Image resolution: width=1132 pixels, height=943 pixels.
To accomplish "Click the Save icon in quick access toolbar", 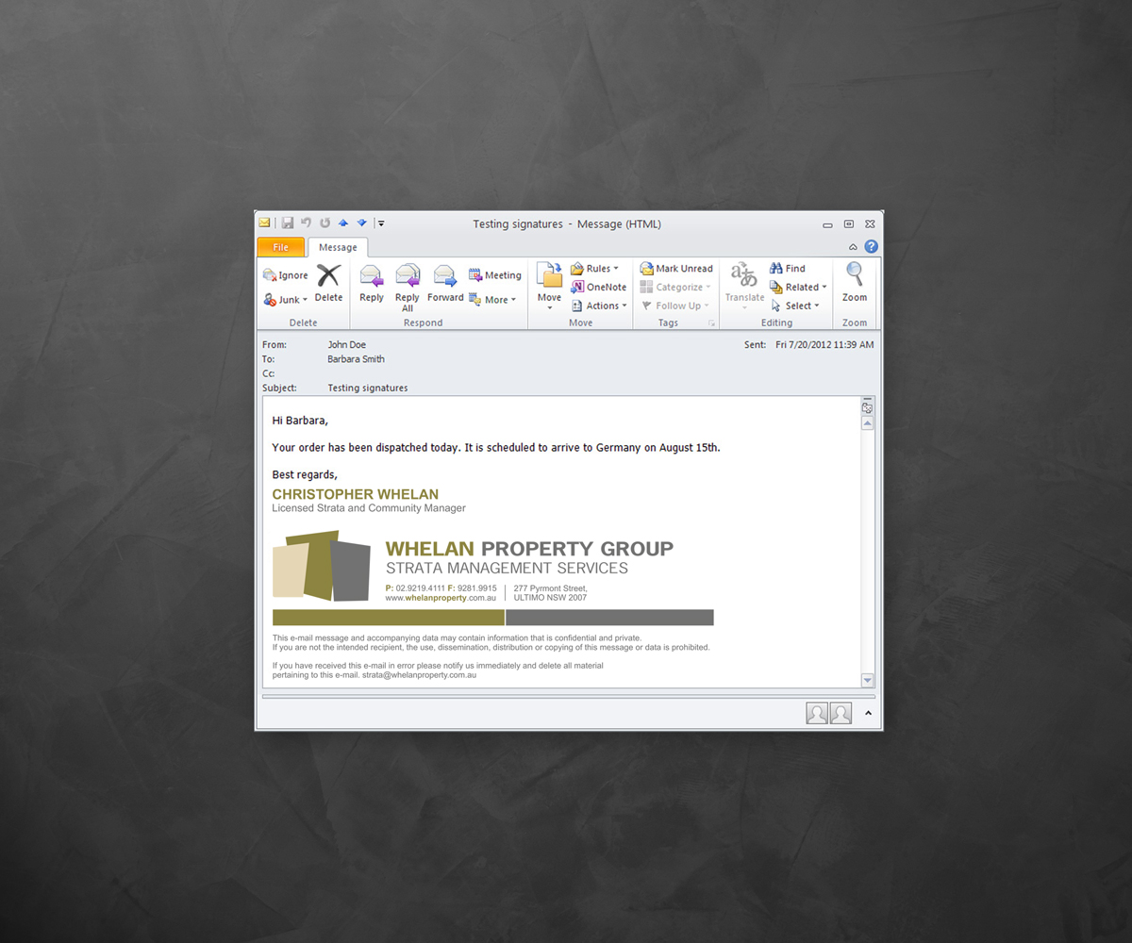I will pos(287,223).
